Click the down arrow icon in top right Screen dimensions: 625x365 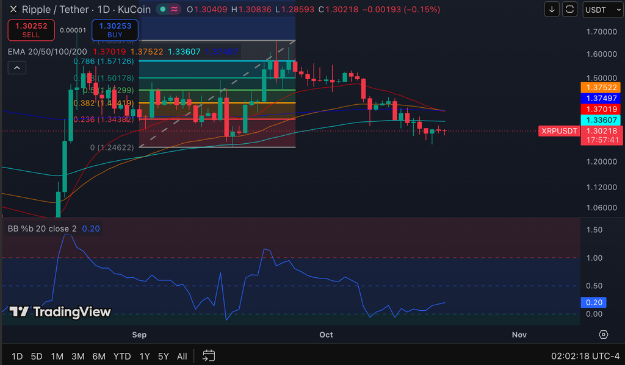[x=552, y=10]
